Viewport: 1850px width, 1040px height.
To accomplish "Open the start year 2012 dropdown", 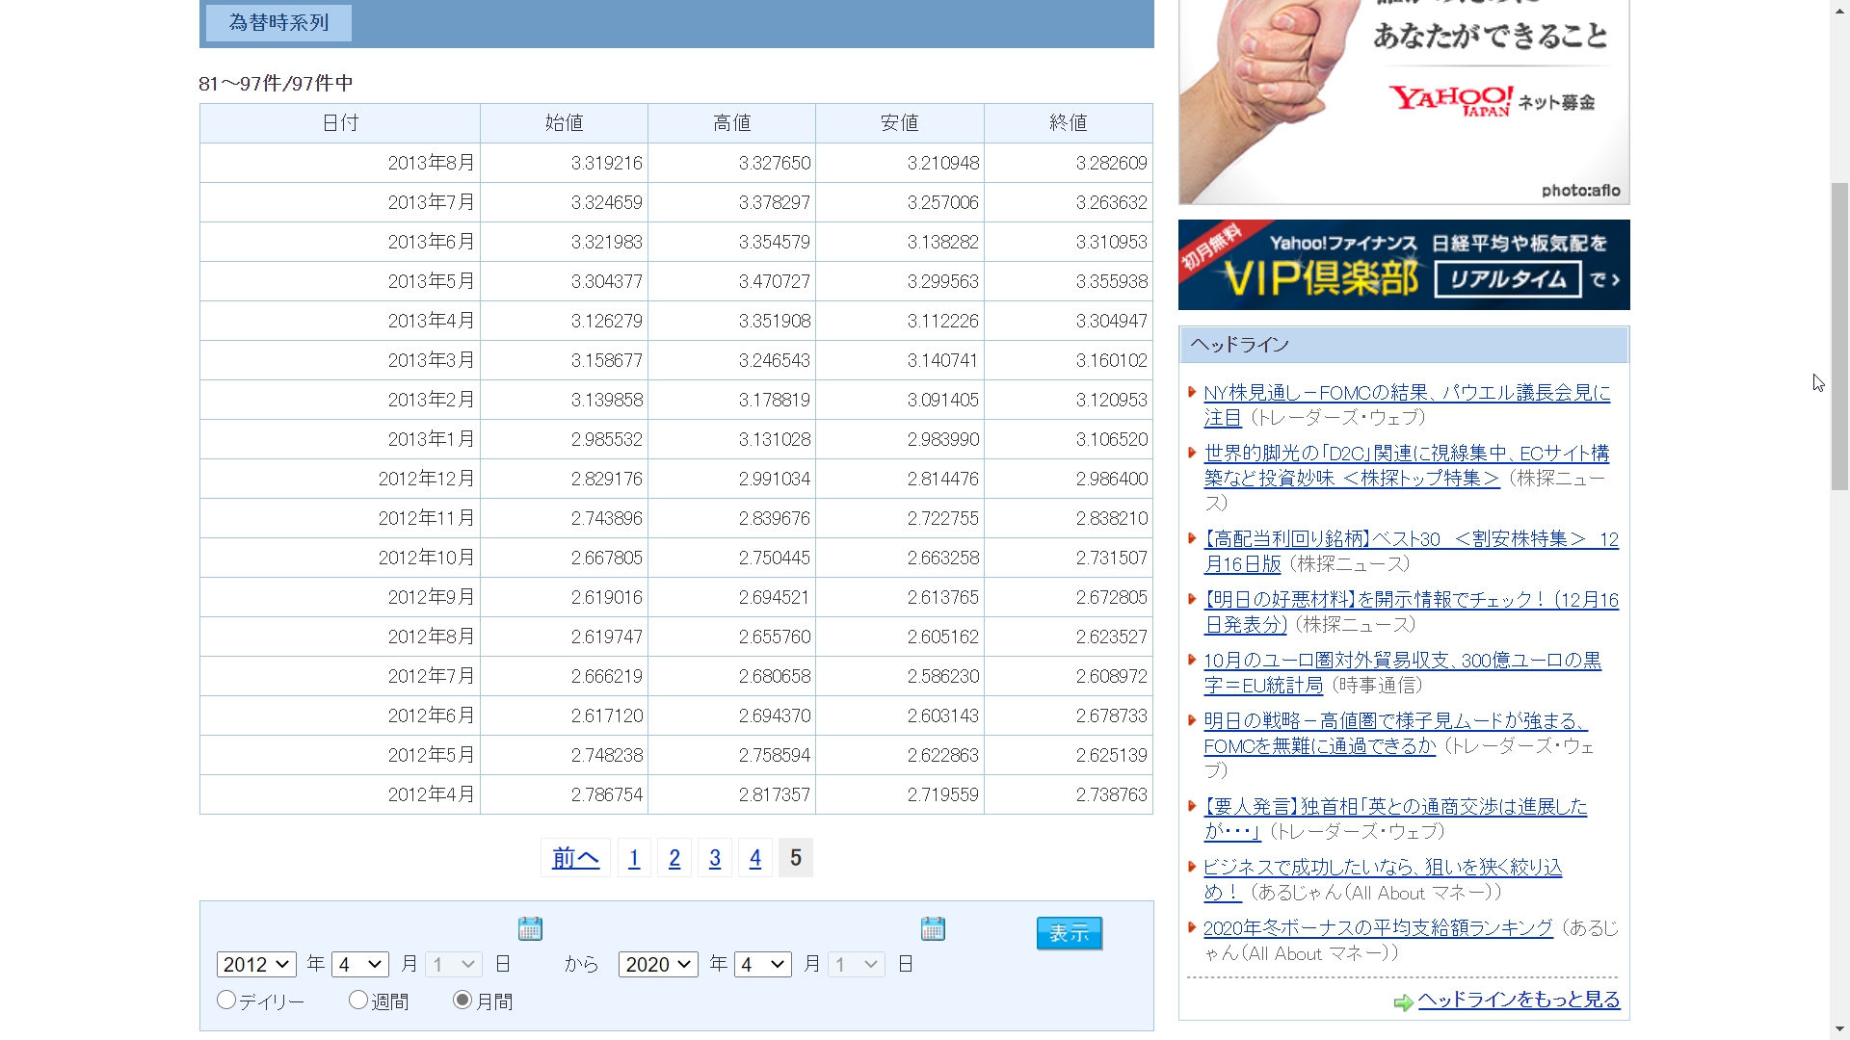I will click(256, 964).
